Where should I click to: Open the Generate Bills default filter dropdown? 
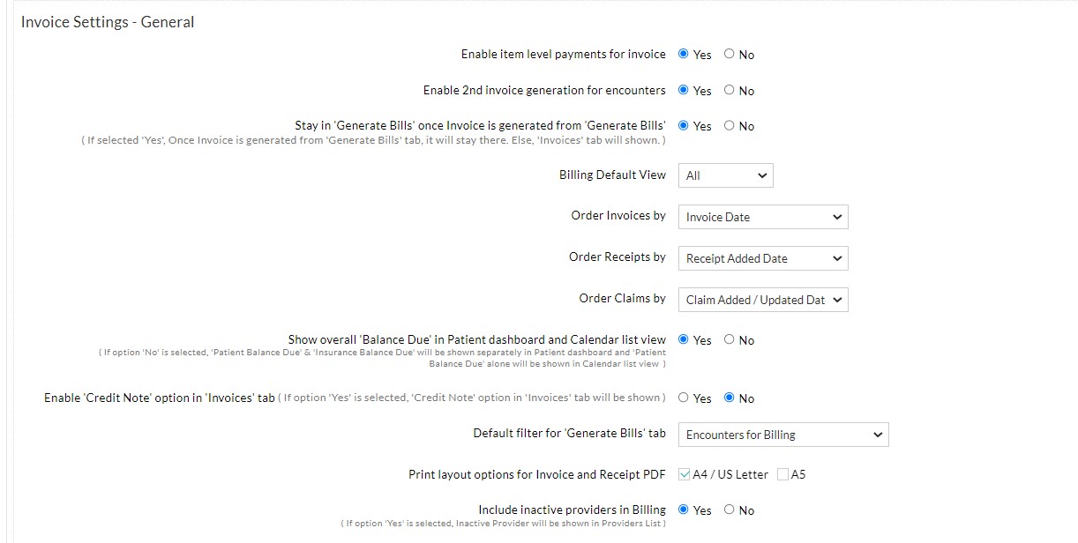tap(782, 435)
